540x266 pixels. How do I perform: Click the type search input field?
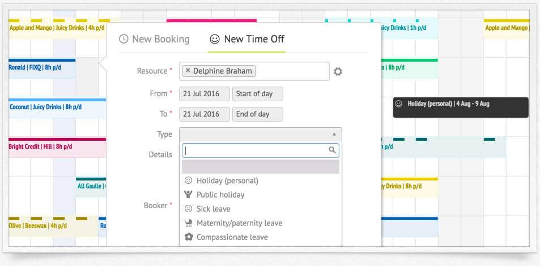click(x=261, y=151)
